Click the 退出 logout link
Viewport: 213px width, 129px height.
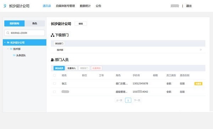click(x=189, y=6)
